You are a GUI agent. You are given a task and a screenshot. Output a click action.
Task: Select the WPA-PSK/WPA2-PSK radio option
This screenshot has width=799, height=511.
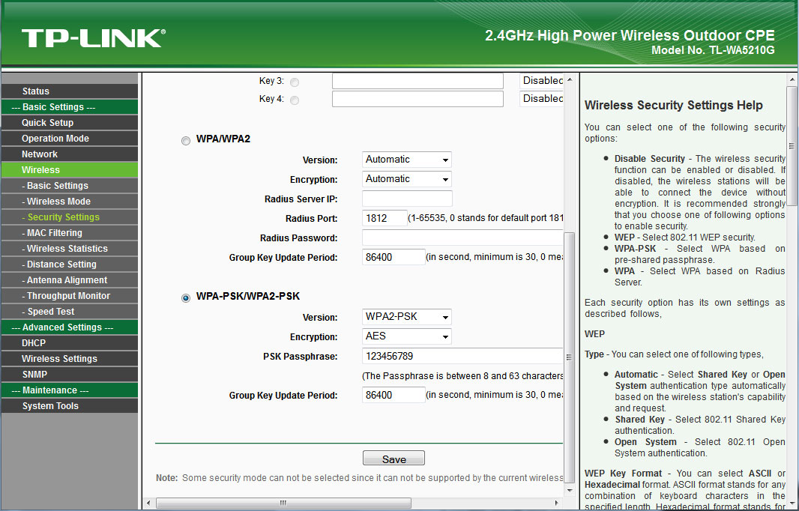click(186, 298)
